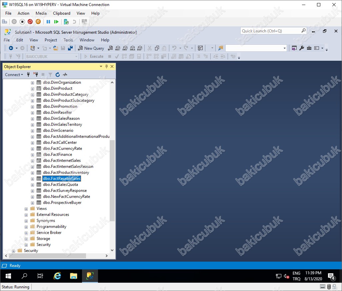Click the scroll-up arrow in Object Explorer

pyautogui.click(x=112, y=82)
